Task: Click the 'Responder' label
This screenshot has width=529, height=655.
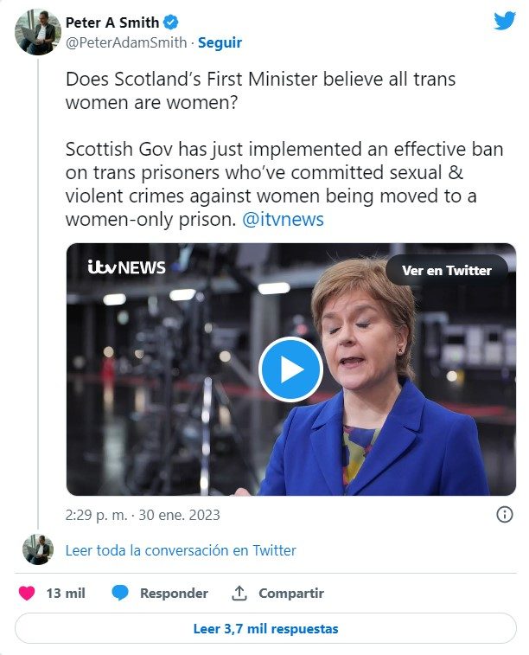Action: pyautogui.click(x=174, y=593)
